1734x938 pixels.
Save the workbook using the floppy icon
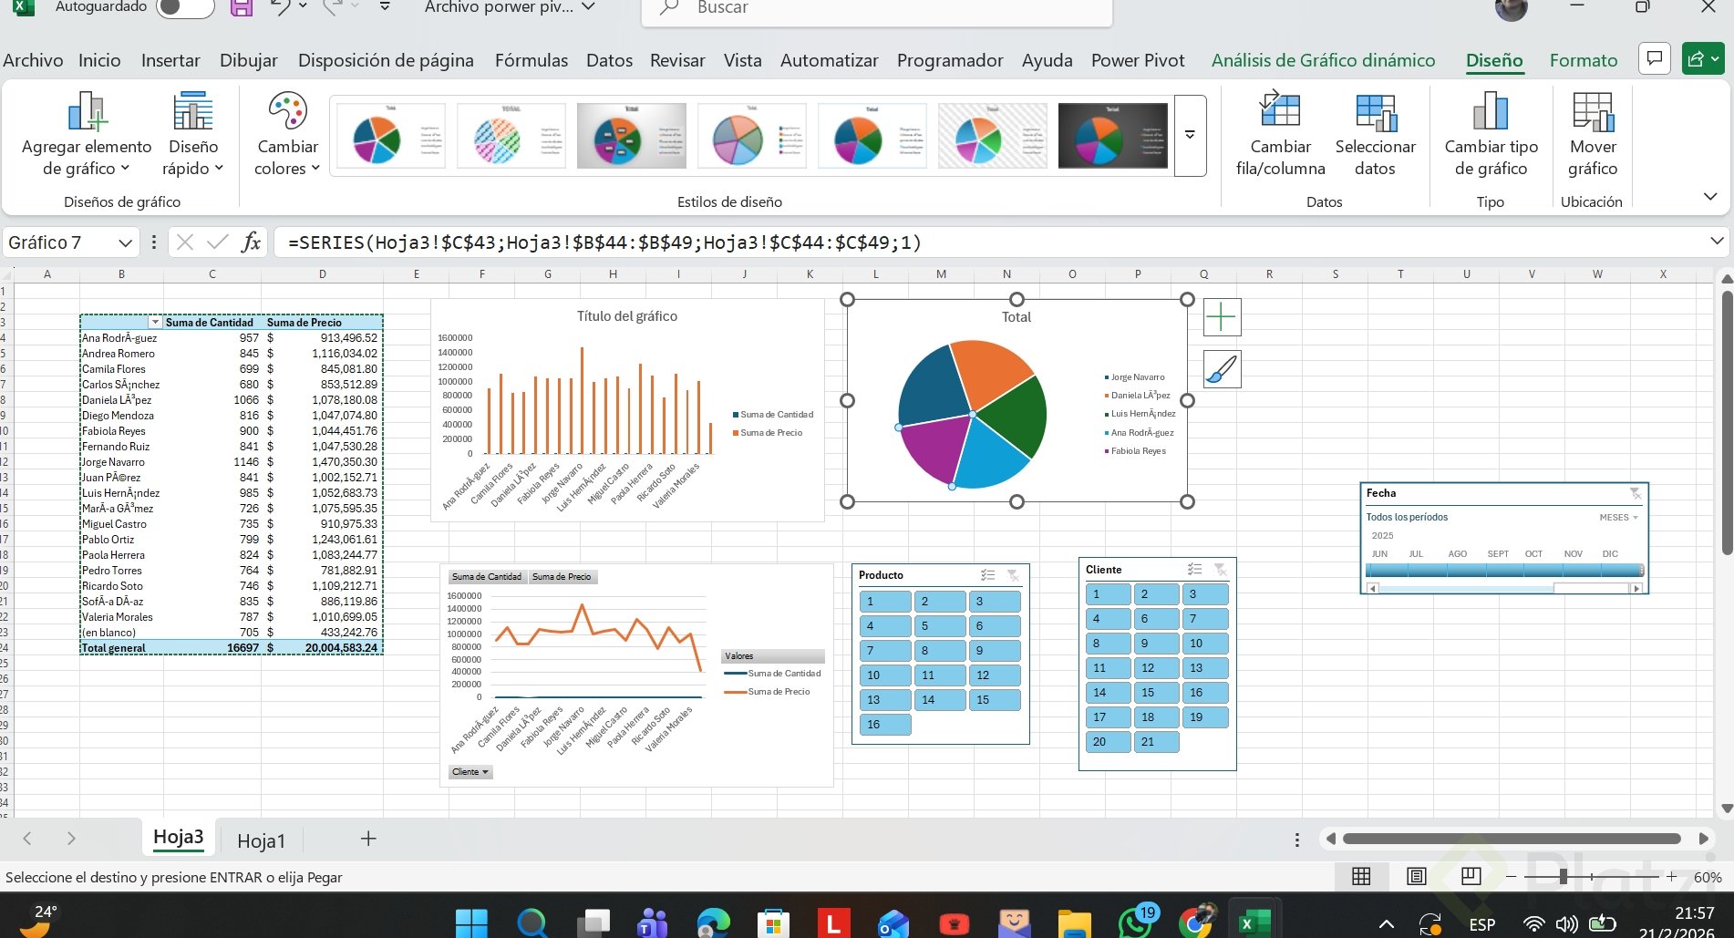(x=241, y=7)
